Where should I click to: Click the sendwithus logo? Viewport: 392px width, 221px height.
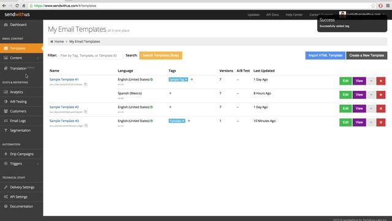(x=17, y=15)
